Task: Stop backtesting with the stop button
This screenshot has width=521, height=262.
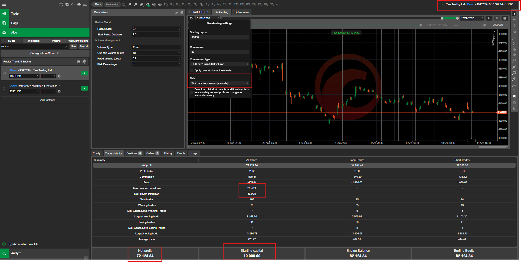Action: coord(497,18)
